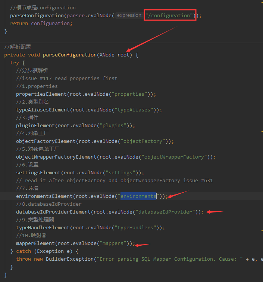Viewport: 263px width, 282px height.
Task: Click the "properties" string literal
Action: 129,94
